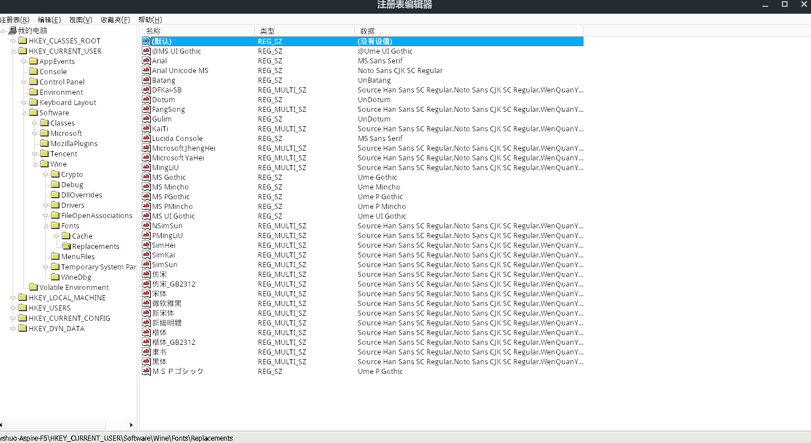Image resolution: width=811 pixels, height=443 pixels.
Task: Select the HKEY_DYN_DATA root key
Action: tap(57, 328)
